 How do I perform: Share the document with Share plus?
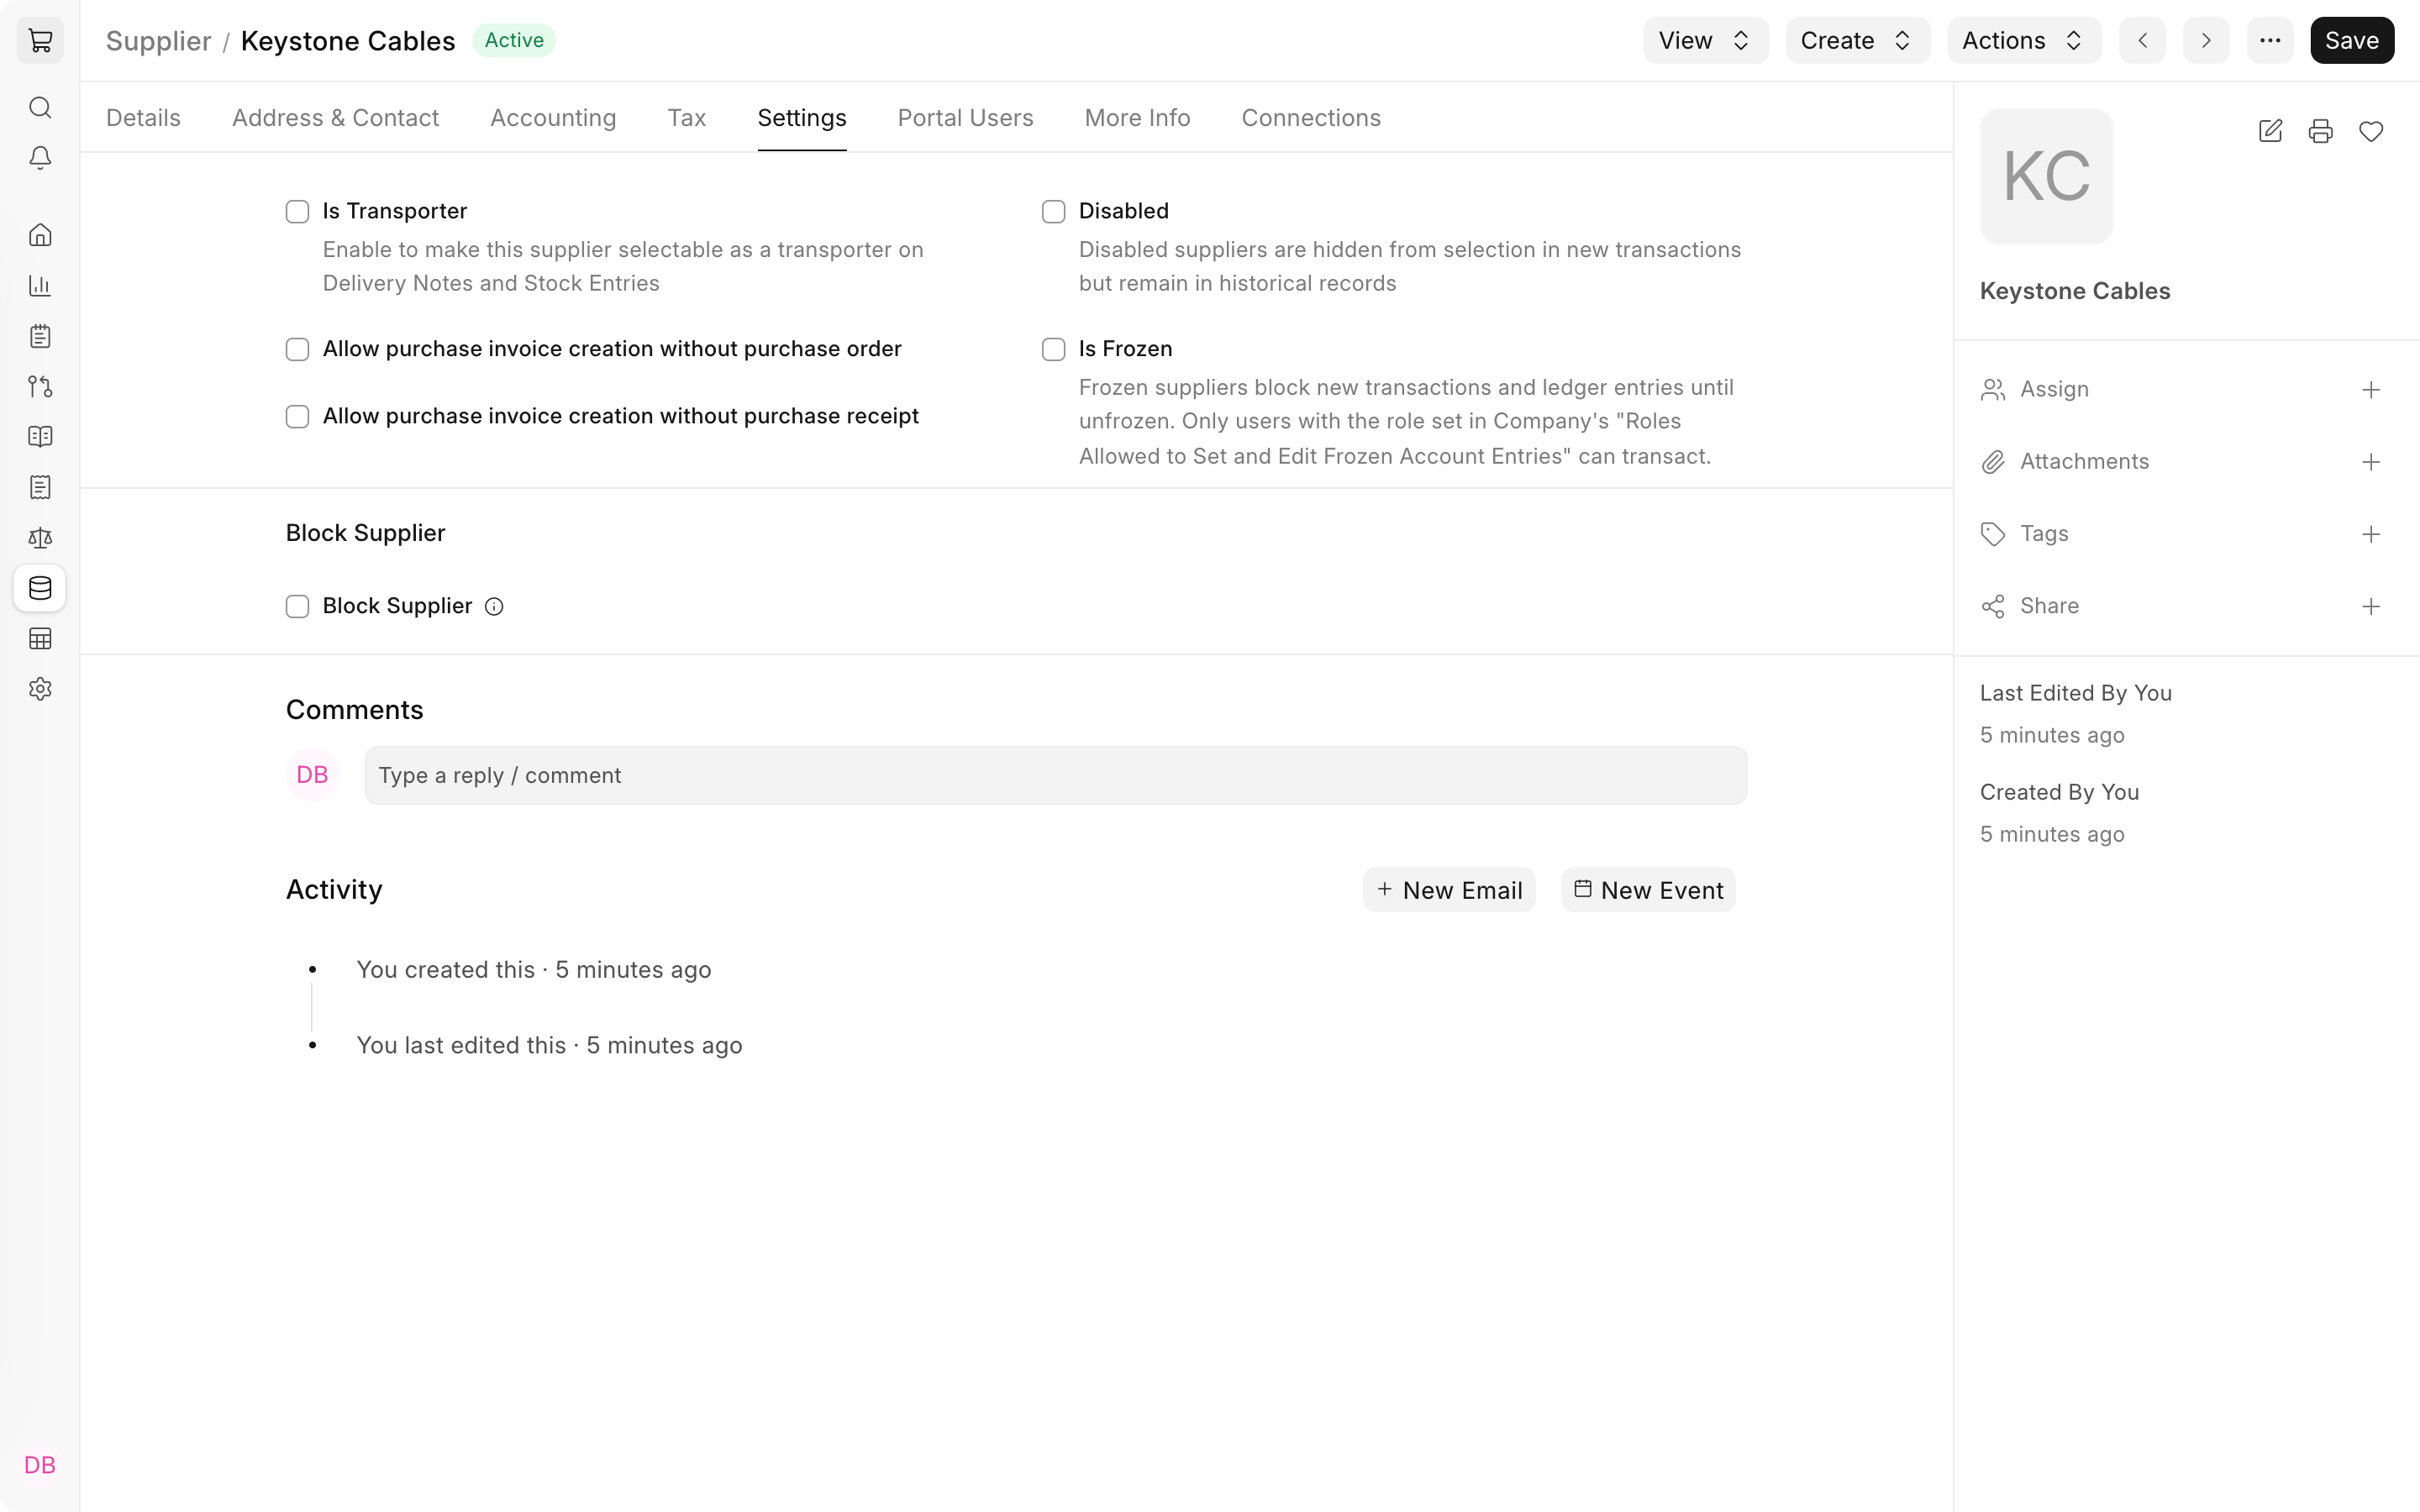[x=2371, y=607]
